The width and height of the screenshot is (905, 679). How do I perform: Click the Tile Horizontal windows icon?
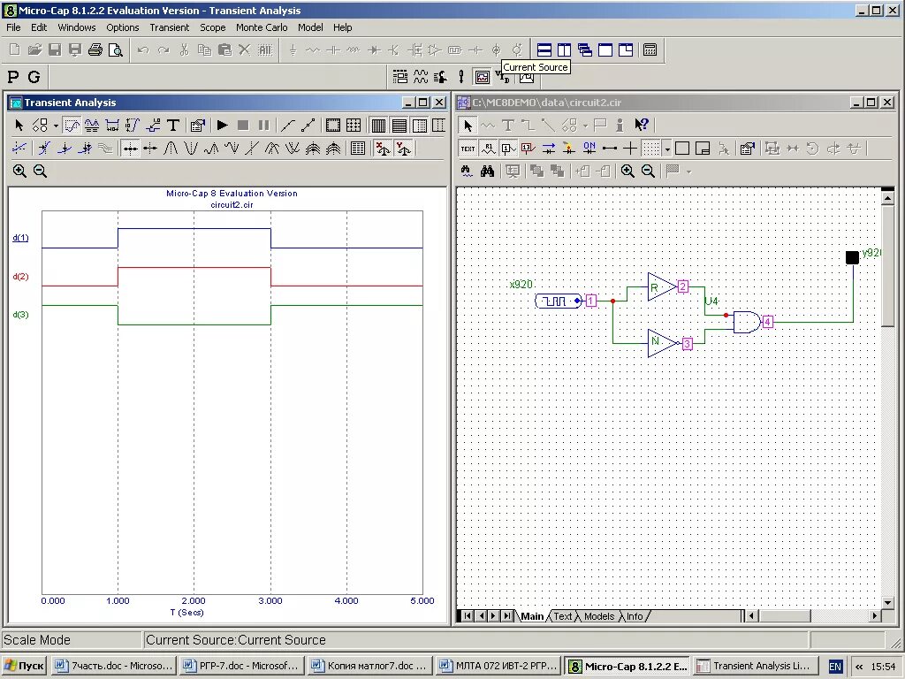[x=544, y=50]
